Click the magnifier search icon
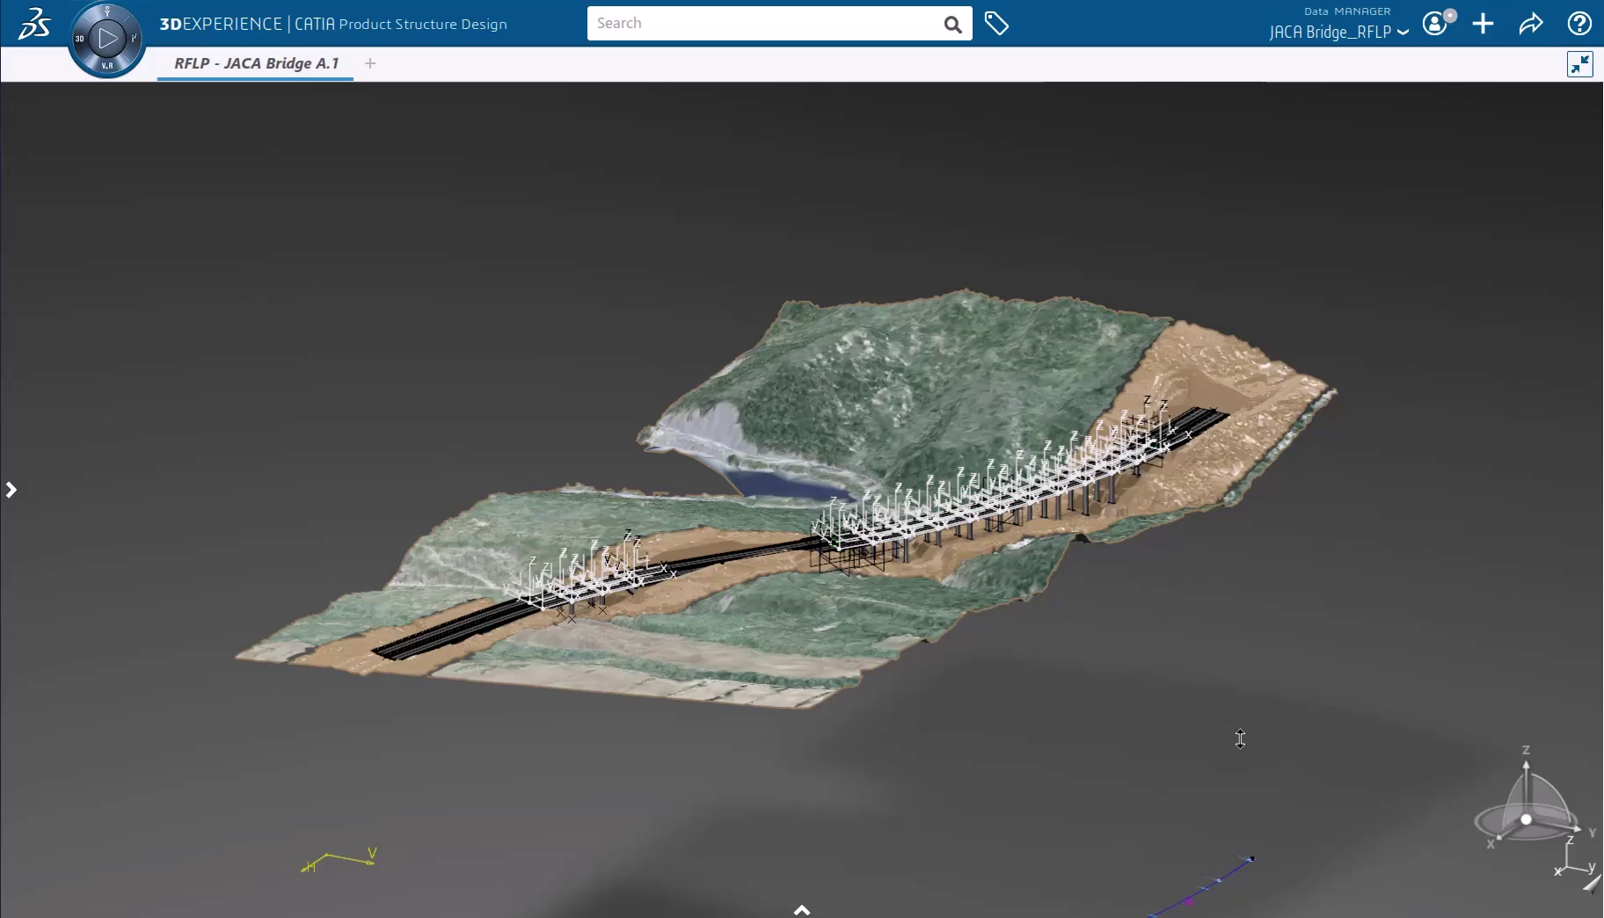The width and height of the screenshot is (1604, 918). tap(952, 24)
